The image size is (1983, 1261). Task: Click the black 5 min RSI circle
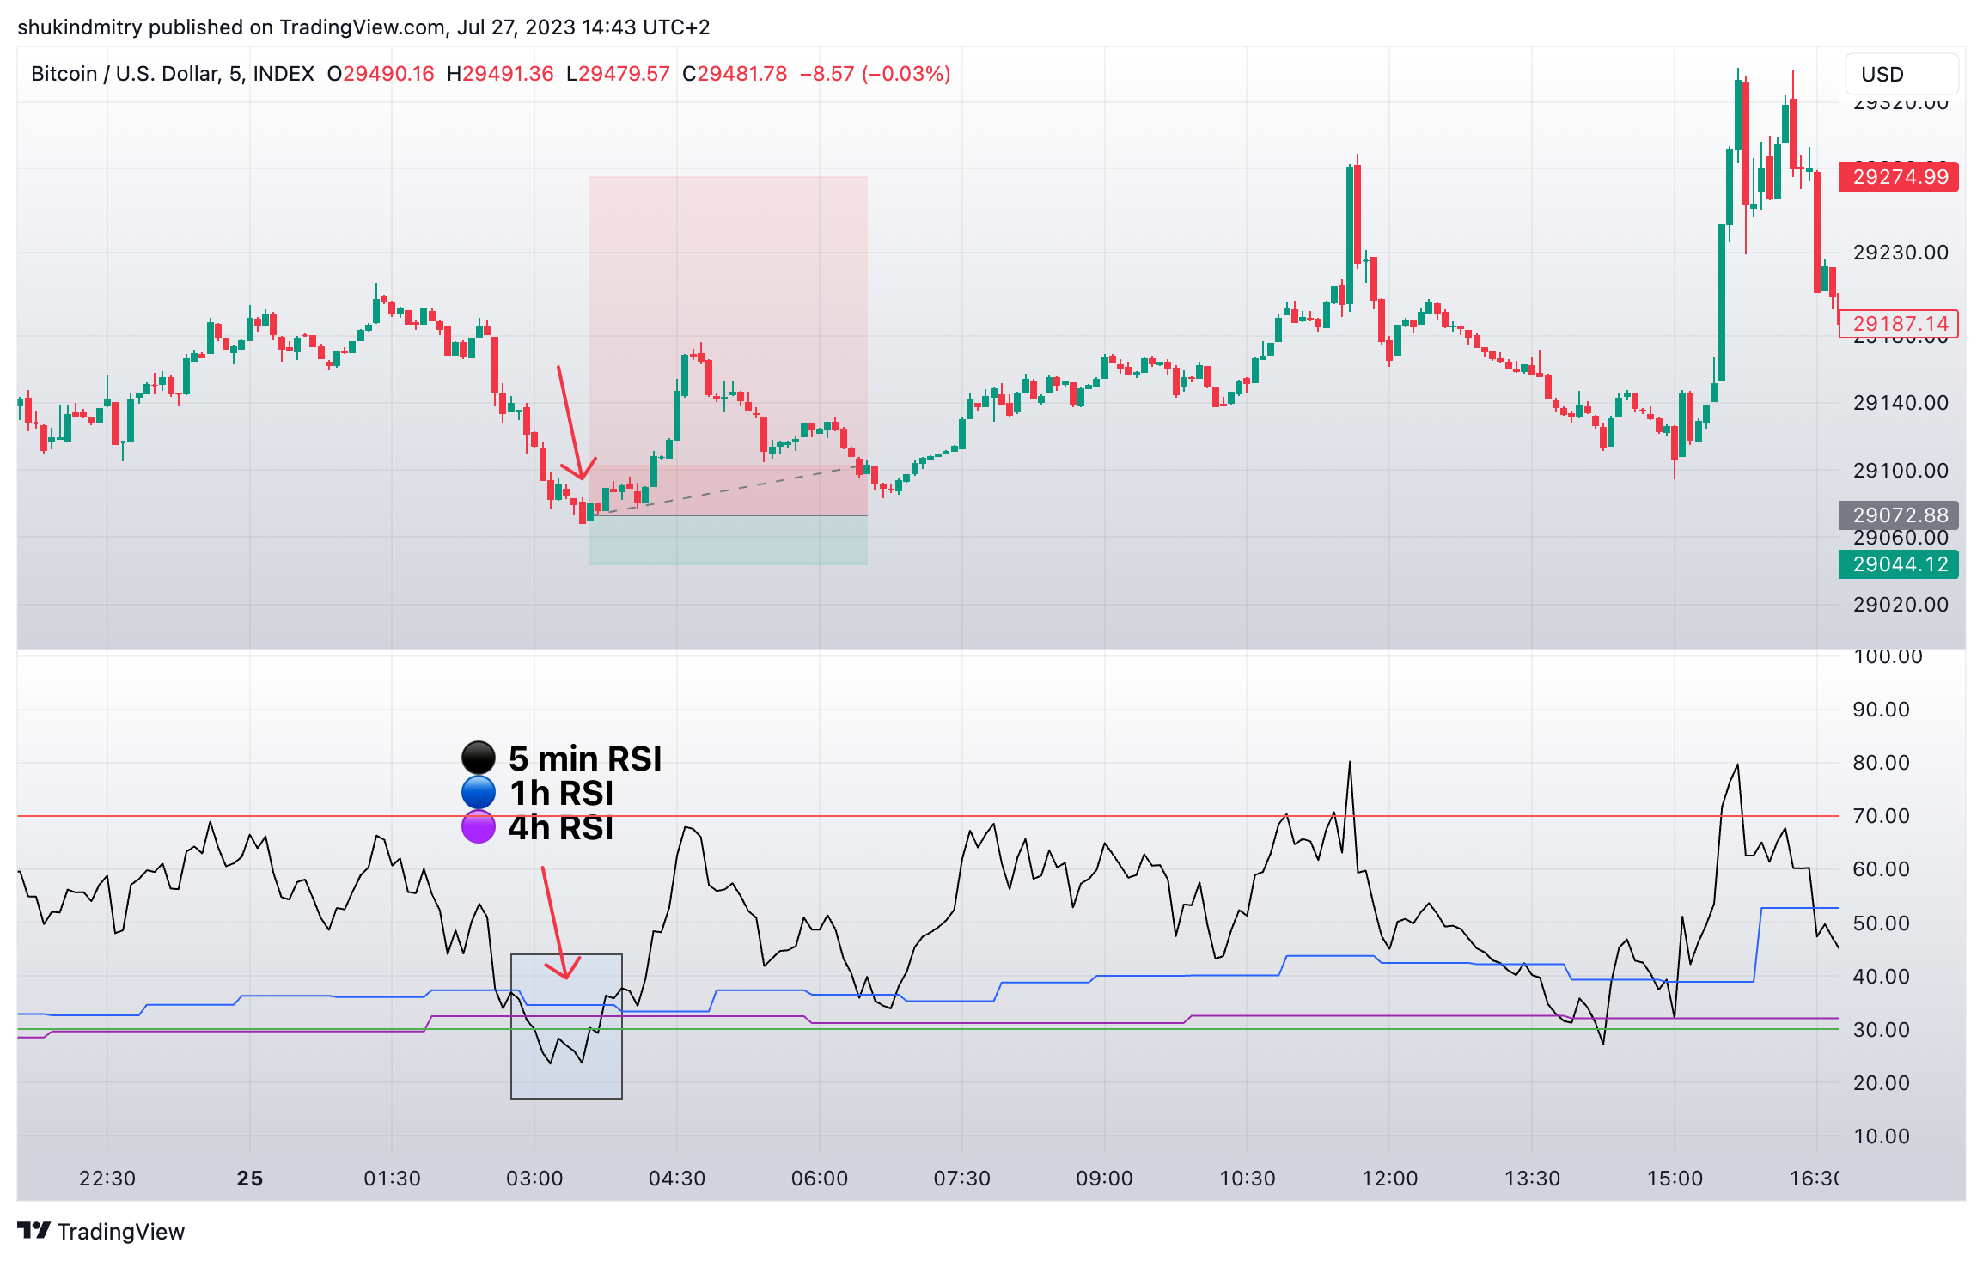point(479,758)
